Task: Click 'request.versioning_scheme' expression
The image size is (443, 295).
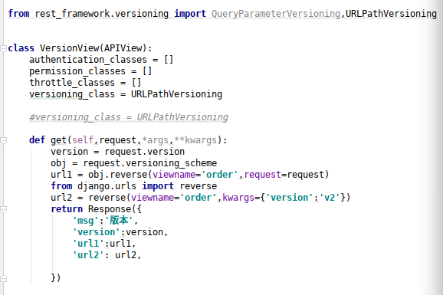Action: [150, 163]
